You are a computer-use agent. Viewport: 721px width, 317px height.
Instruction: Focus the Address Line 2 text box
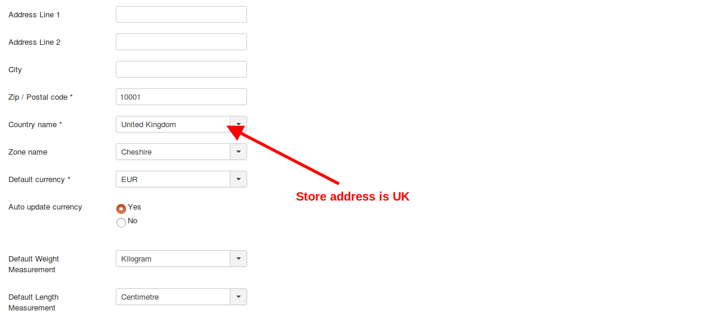pyautogui.click(x=181, y=42)
